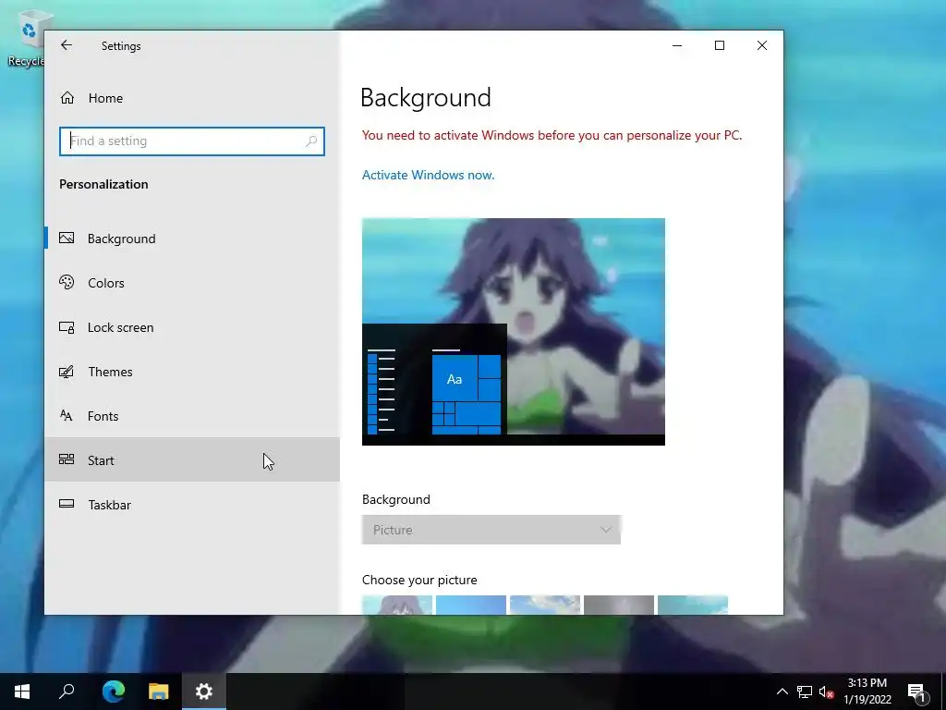The height and width of the screenshot is (710, 946).
Task: Click the picture icon beside Background
Action: pos(67,238)
